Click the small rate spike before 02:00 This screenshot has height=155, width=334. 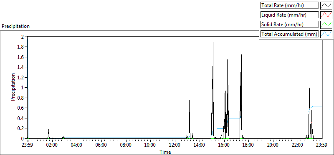48,133
